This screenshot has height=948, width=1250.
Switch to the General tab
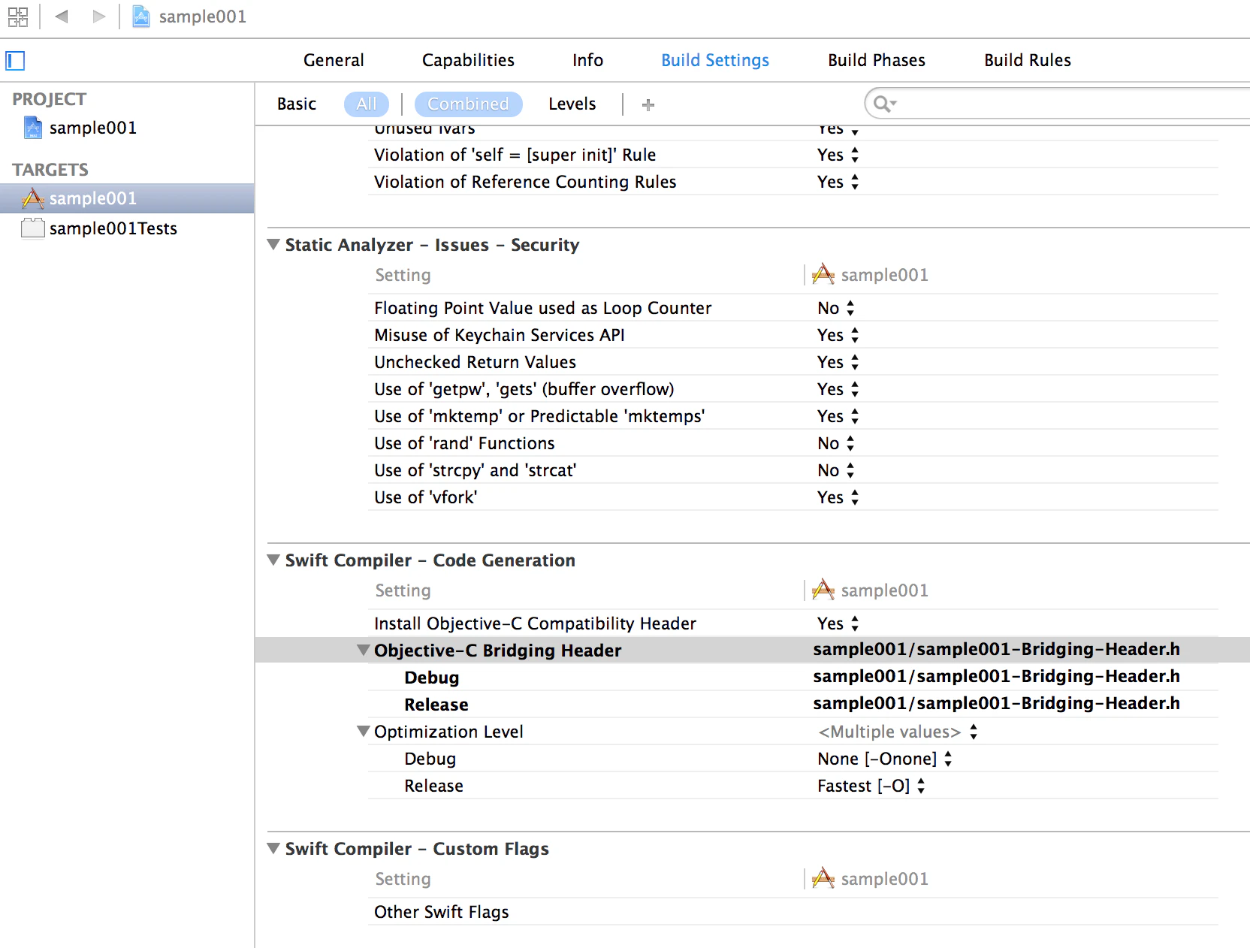[x=334, y=60]
